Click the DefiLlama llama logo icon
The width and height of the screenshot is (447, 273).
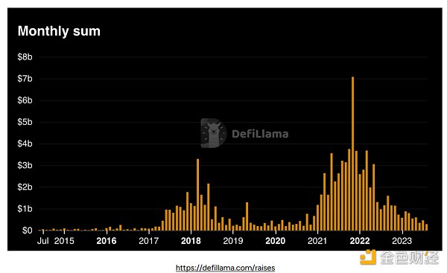pyautogui.click(x=214, y=133)
